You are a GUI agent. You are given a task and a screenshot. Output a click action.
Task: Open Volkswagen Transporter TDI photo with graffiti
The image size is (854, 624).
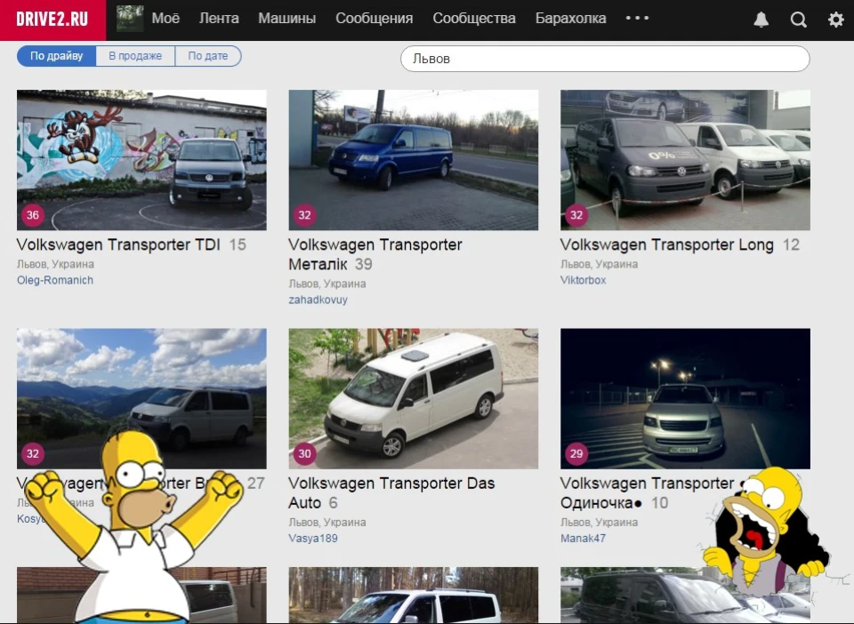click(x=141, y=160)
